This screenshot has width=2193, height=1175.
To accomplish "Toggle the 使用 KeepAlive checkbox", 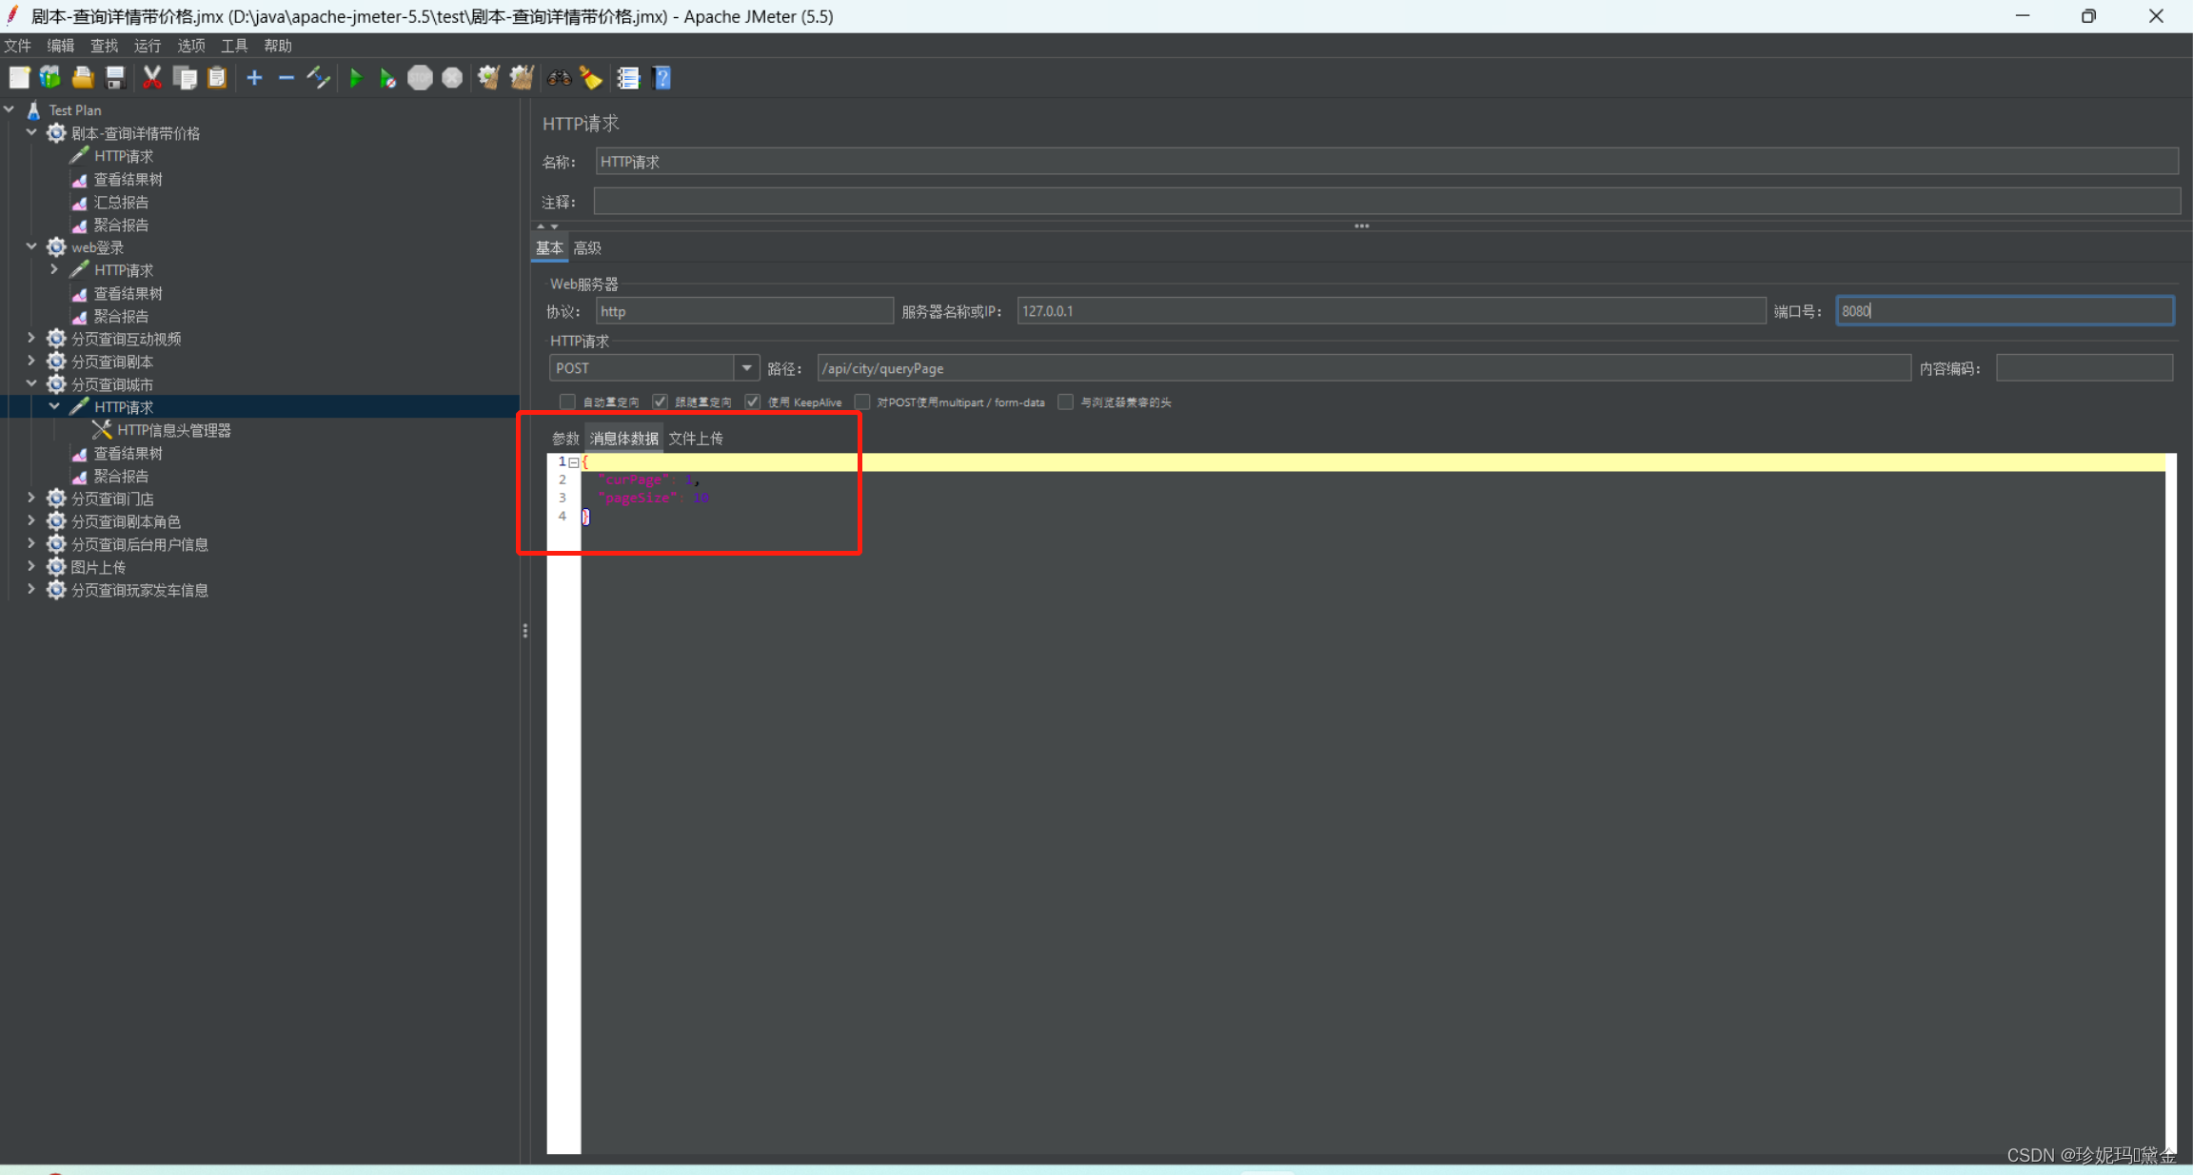I will (752, 401).
